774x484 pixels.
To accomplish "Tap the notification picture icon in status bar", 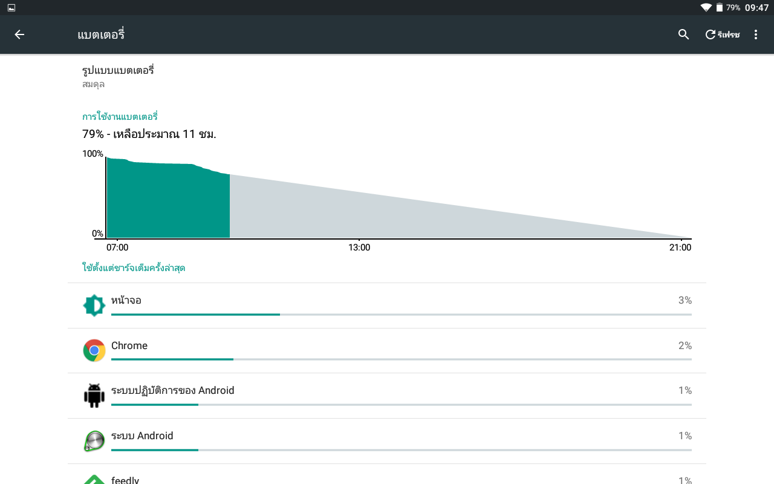I will click(11, 7).
